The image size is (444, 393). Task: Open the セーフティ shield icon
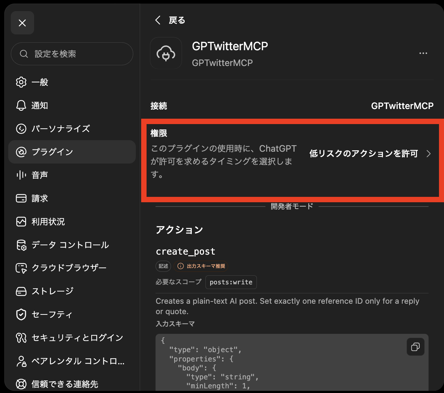[x=21, y=314]
